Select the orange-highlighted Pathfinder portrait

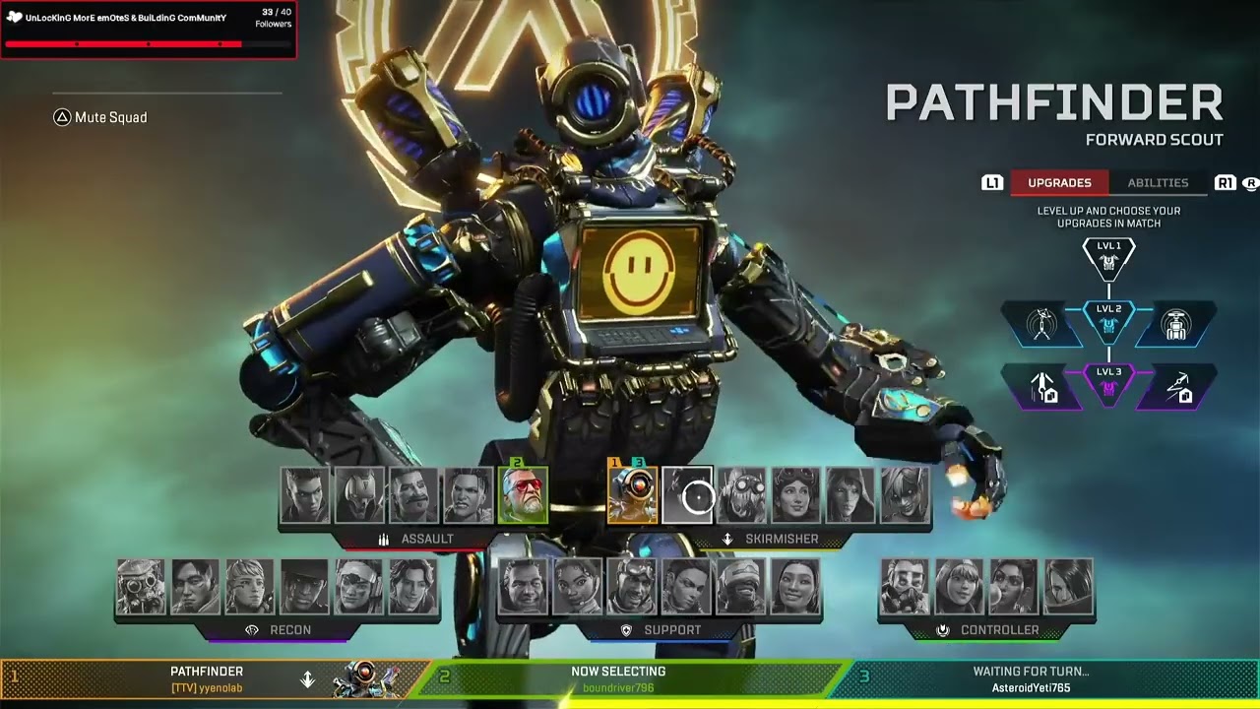point(632,495)
